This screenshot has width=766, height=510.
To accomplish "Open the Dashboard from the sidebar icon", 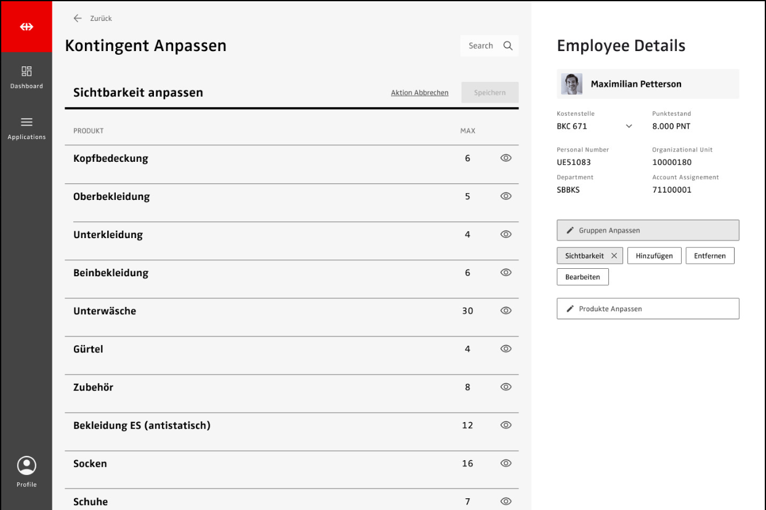I will 26,71.
